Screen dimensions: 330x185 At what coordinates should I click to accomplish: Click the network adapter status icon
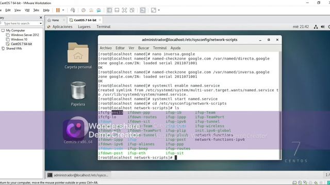point(305,183)
